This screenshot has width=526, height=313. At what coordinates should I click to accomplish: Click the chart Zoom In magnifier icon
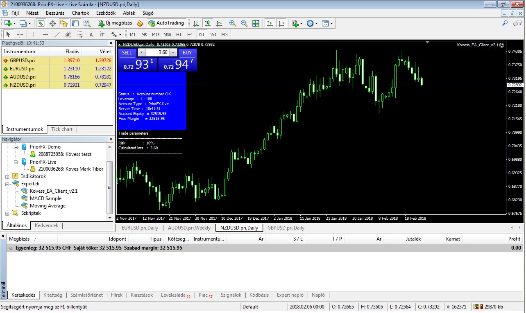coord(233,23)
